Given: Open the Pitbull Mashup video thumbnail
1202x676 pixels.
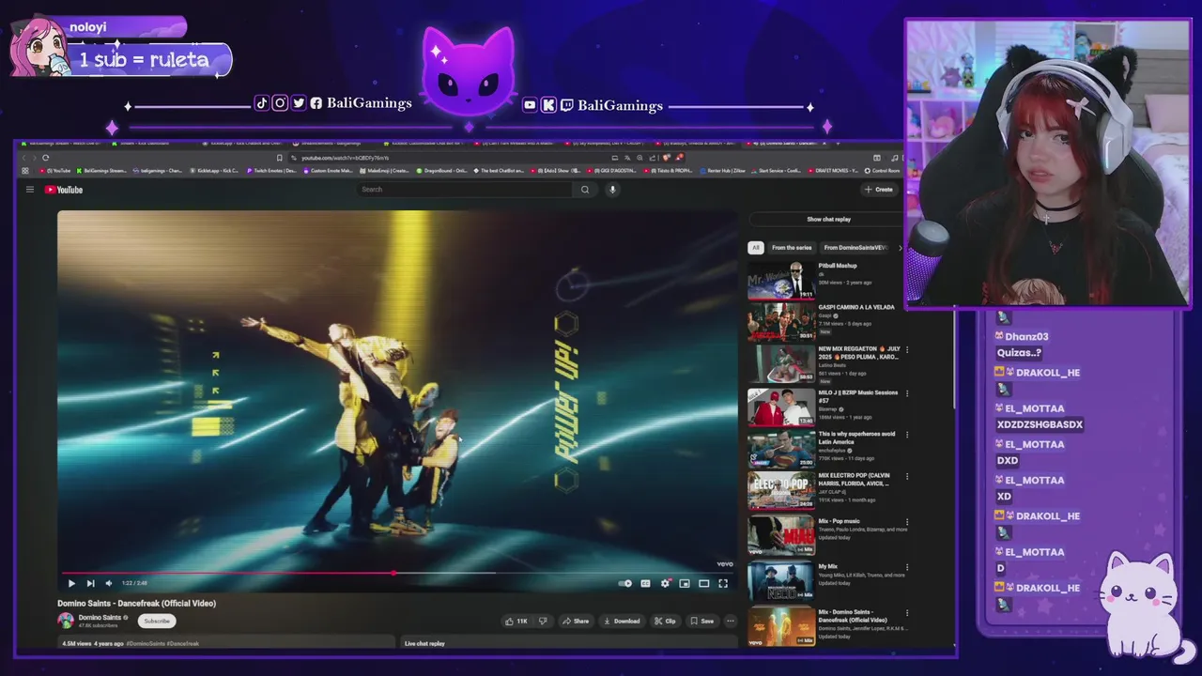Looking at the screenshot, I should click(781, 281).
